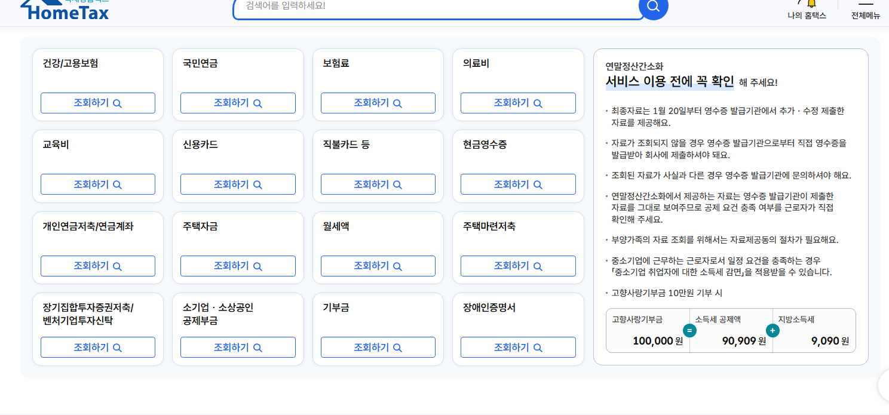Click 조회하기 for 소기업ㆍ소상공인 공제부금
The width and height of the screenshot is (889, 415).
click(x=237, y=347)
